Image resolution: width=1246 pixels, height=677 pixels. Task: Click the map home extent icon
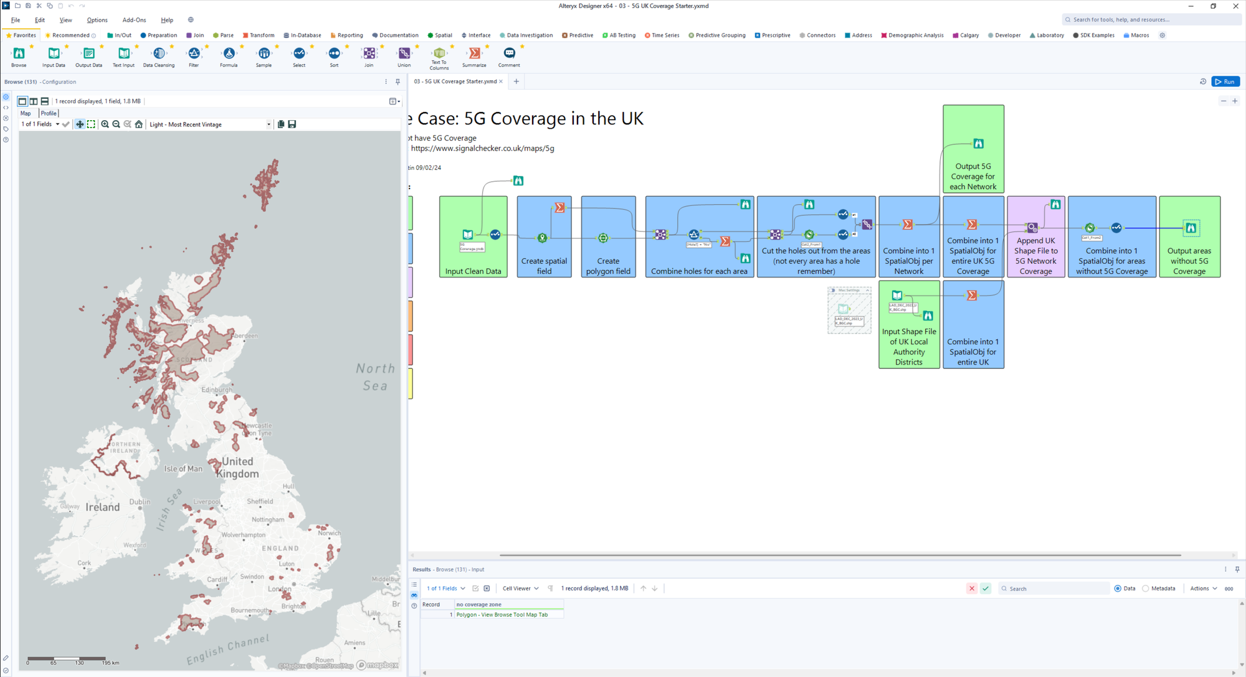click(x=139, y=124)
